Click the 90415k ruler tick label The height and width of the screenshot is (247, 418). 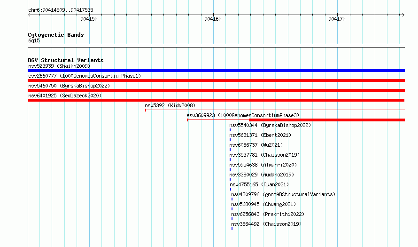pyautogui.click(x=89, y=19)
